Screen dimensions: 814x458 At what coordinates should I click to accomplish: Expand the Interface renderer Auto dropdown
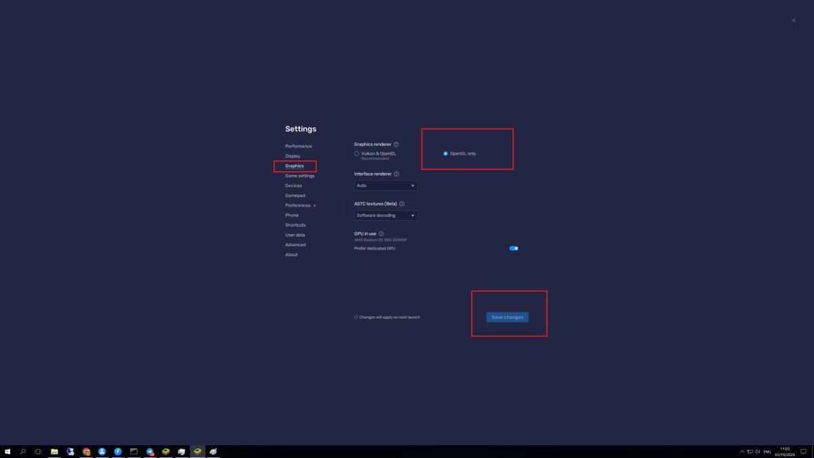click(385, 185)
